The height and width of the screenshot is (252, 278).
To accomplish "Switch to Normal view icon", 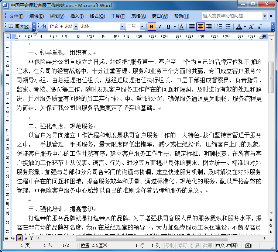I will pos(7,238).
